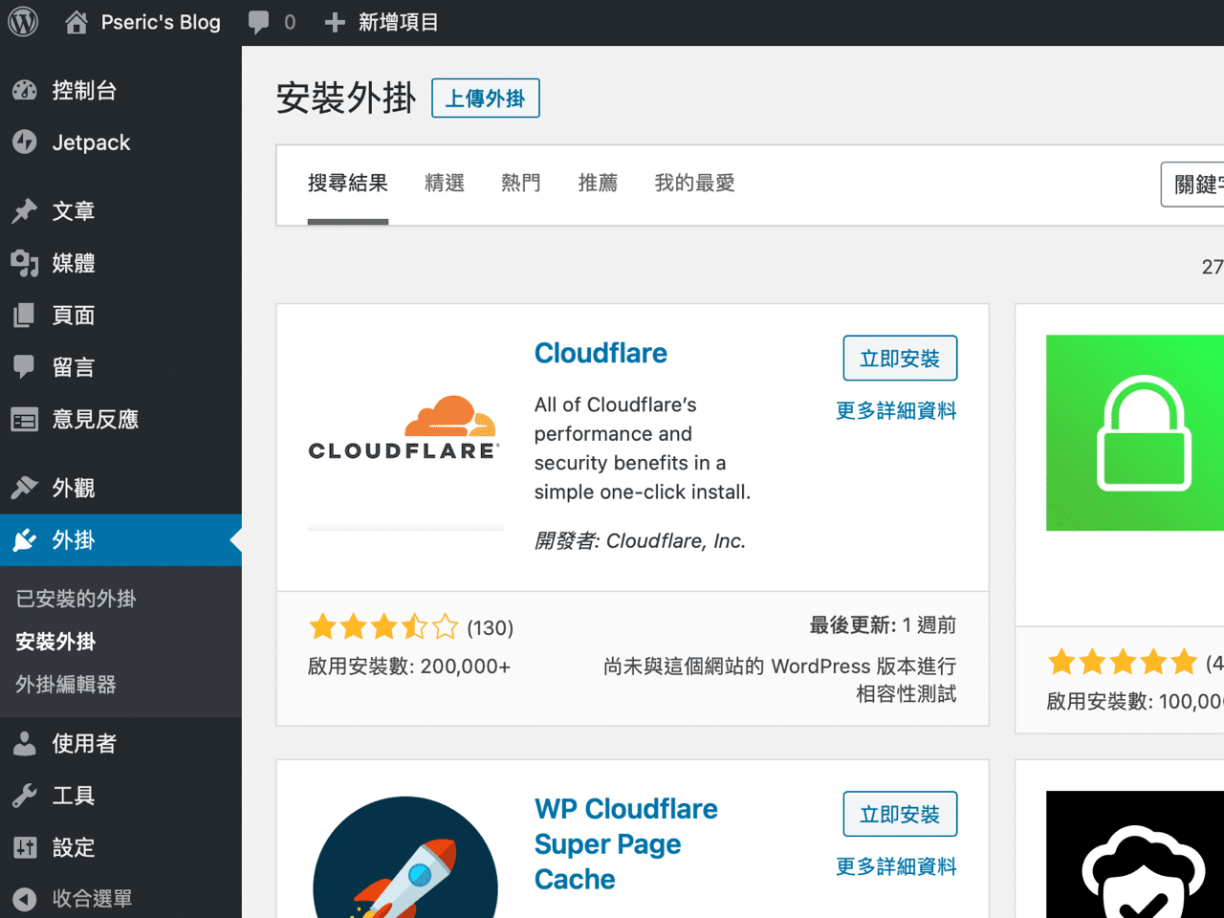Click the five-star rating under padlock plugin
The image size is (1224, 918).
(x=1123, y=662)
